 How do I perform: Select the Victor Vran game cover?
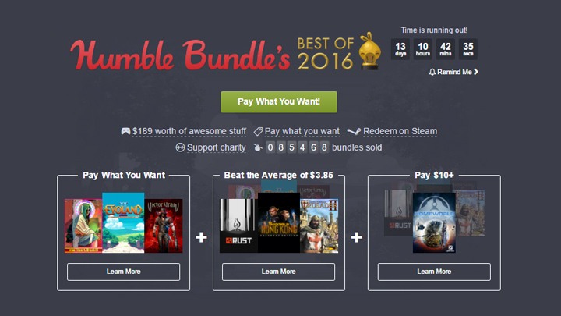[x=164, y=225]
